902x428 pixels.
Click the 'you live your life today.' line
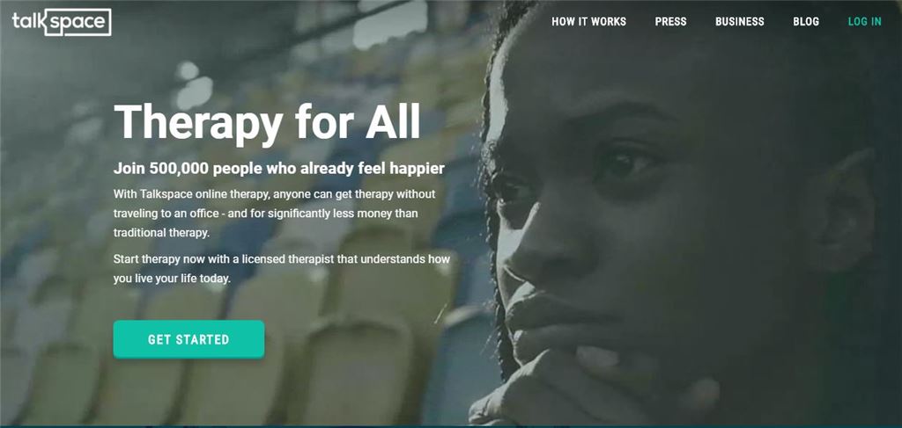click(172, 279)
